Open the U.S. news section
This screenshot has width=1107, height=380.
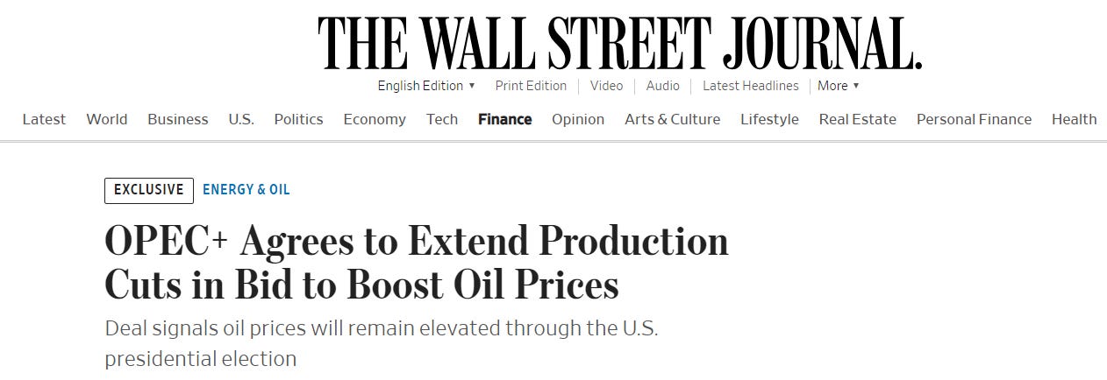[241, 119]
